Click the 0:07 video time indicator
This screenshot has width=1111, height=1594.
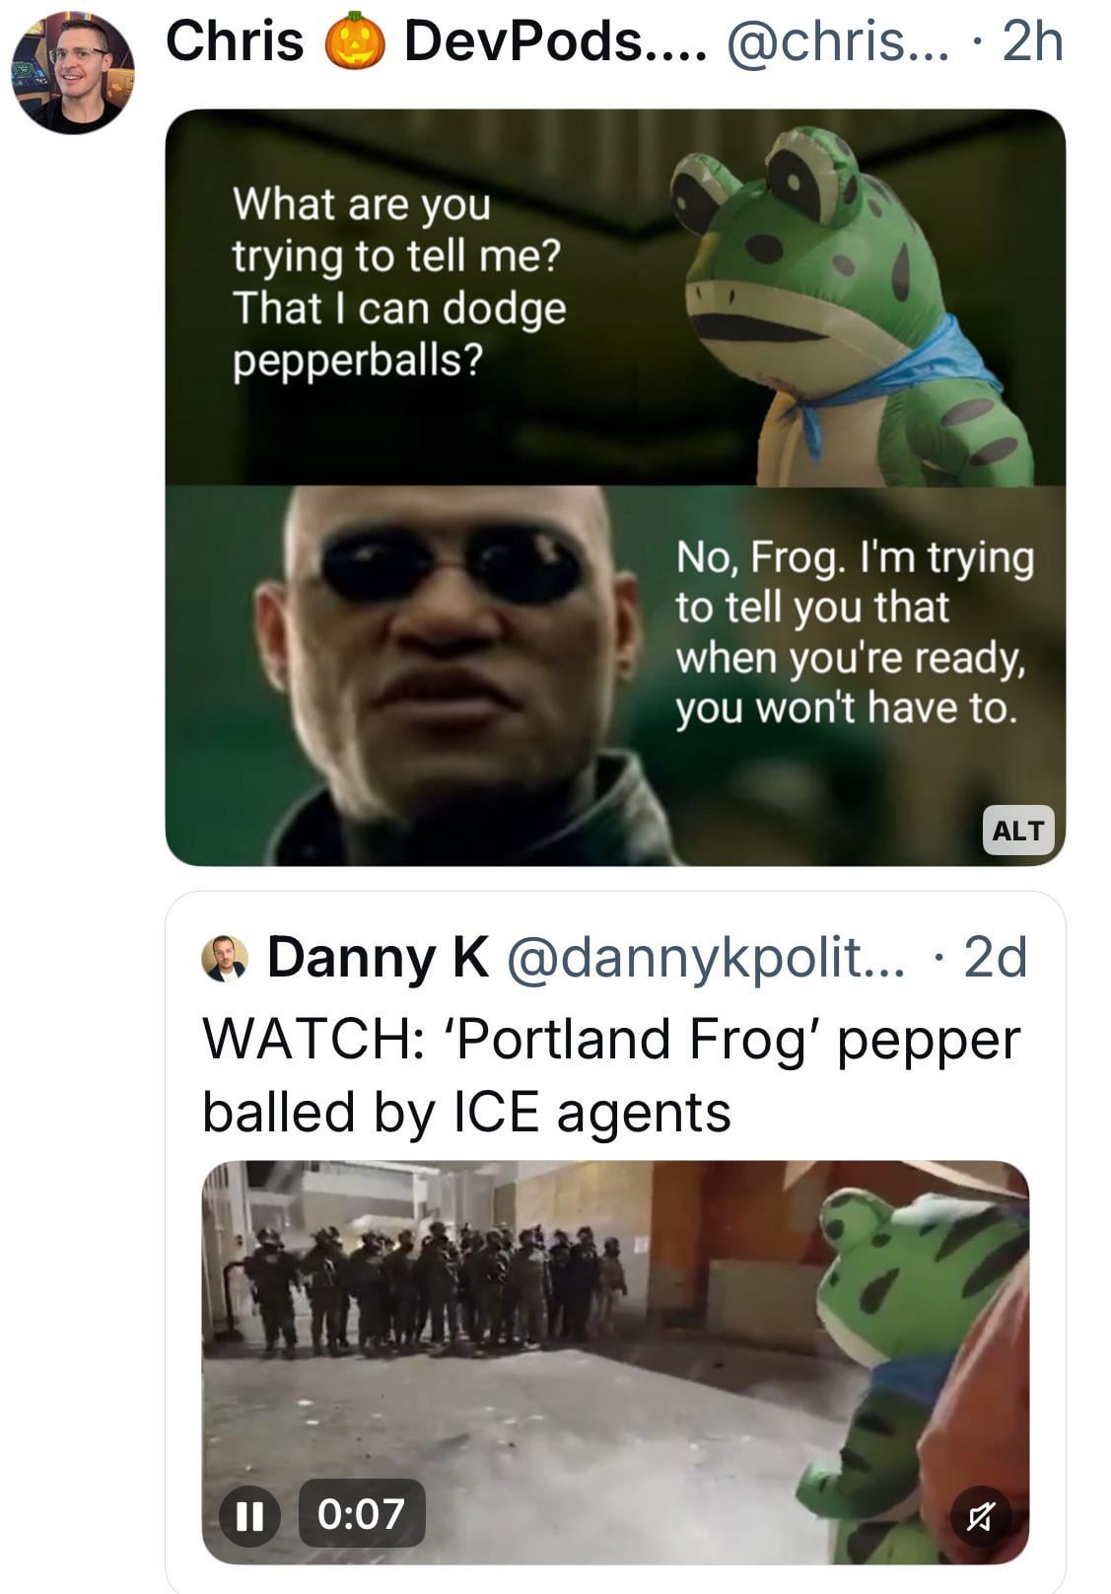tap(361, 1514)
